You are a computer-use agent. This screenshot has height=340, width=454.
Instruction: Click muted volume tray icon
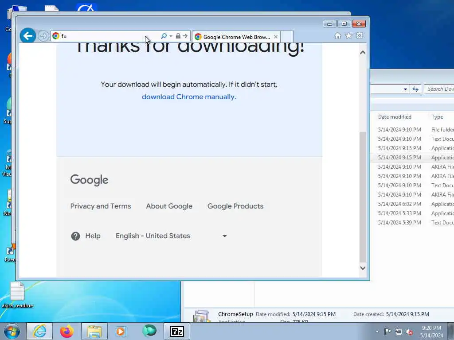tap(409, 332)
